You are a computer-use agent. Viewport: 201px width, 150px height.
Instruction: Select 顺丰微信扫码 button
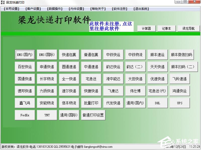pos(182,55)
